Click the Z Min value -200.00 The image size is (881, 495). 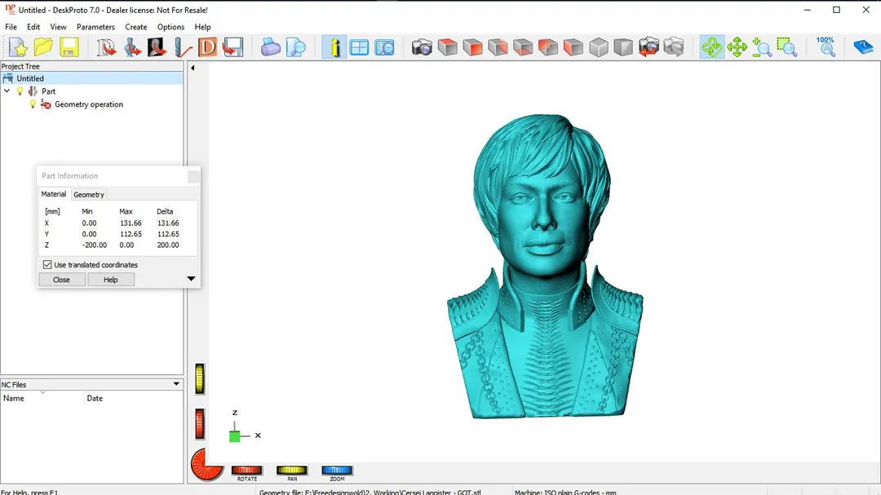tap(95, 245)
